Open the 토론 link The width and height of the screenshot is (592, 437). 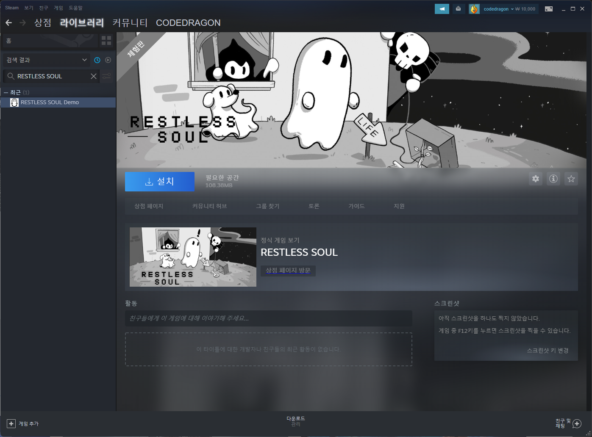point(314,206)
